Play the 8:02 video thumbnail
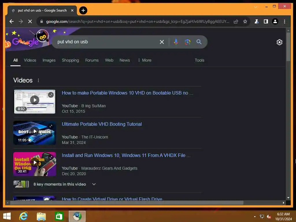The image size is (296, 222). (x=35, y=102)
